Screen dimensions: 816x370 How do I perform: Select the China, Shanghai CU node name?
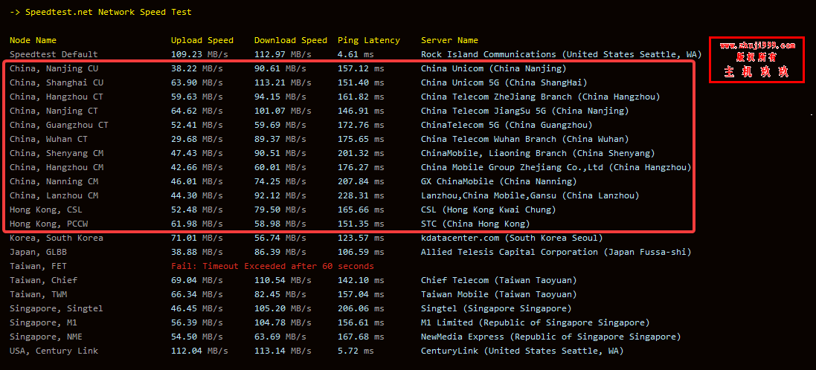point(57,82)
